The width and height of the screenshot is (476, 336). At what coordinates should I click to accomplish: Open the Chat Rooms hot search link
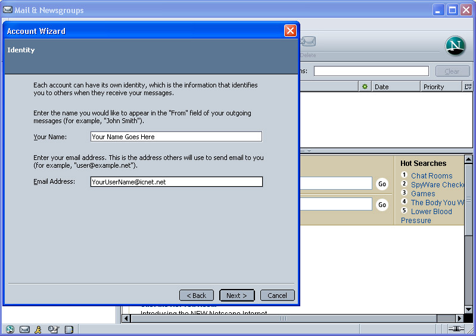(431, 175)
